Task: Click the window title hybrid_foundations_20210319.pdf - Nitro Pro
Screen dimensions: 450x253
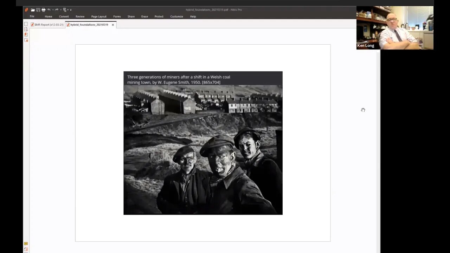Action: [x=214, y=10]
